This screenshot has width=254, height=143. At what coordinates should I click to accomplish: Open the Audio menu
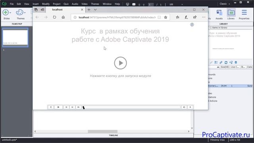[x=75, y=4]
